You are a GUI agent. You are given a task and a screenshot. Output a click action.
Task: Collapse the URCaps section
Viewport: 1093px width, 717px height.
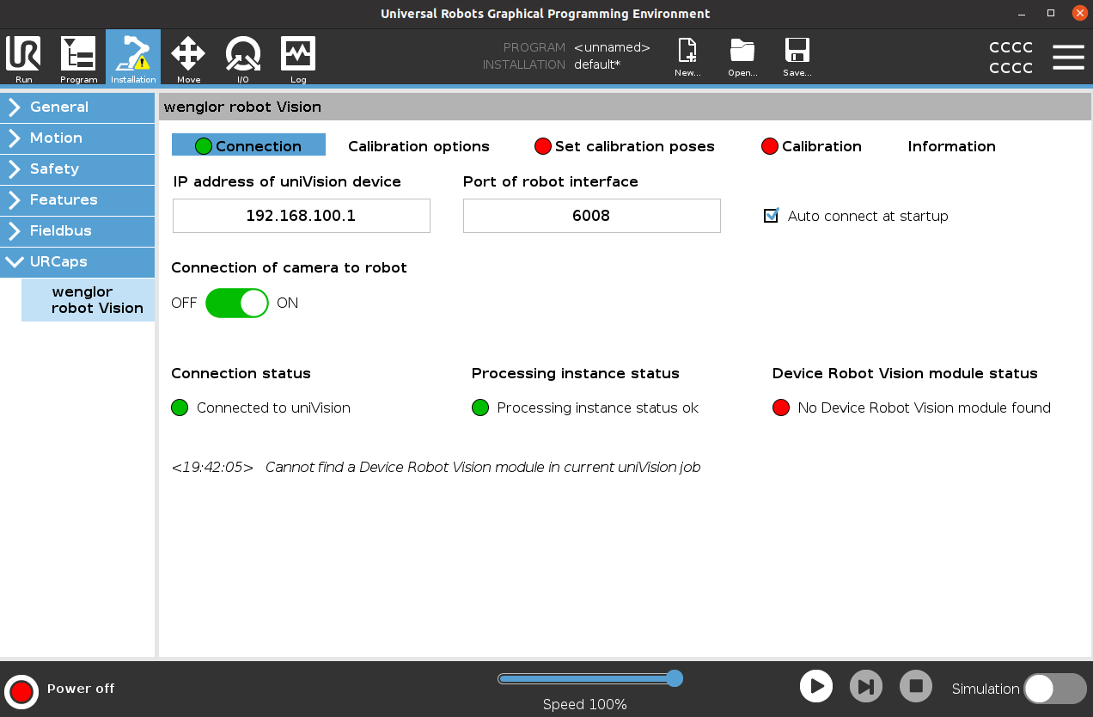coord(77,261)
